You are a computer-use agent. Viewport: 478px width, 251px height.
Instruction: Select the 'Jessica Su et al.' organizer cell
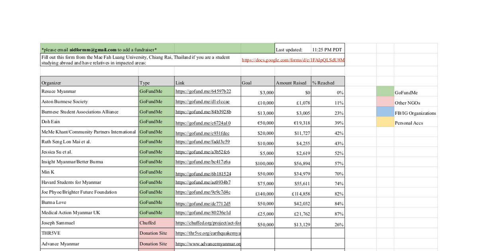pyautogui.click(x=89, y=152)
